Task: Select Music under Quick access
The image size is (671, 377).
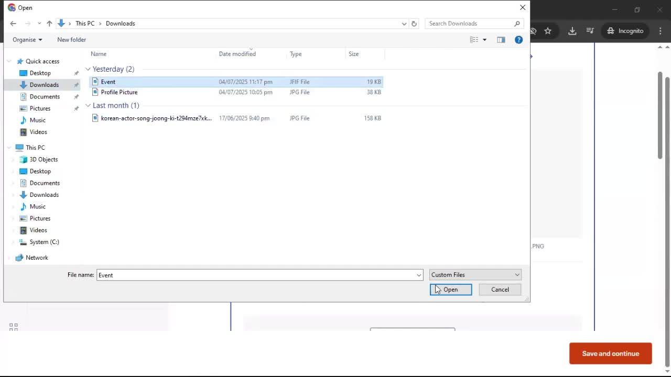Action: point(37,120)
